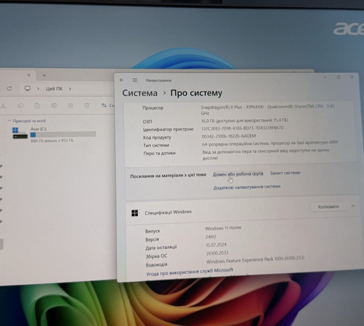Screen dimensions: 364x326
Task: Open a new File Explorer tab
Action: 44,75
